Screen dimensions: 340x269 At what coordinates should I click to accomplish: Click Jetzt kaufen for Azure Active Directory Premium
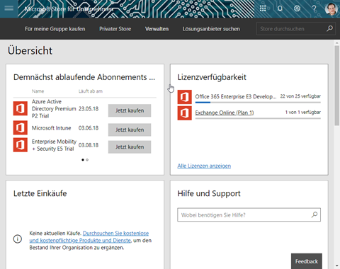130,110
